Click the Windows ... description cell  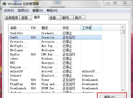(50, 59)
